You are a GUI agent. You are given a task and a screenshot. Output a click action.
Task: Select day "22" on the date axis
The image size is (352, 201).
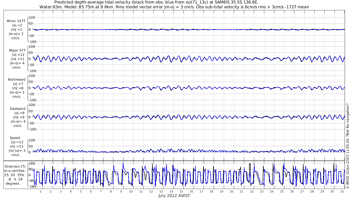pos(251,191)
